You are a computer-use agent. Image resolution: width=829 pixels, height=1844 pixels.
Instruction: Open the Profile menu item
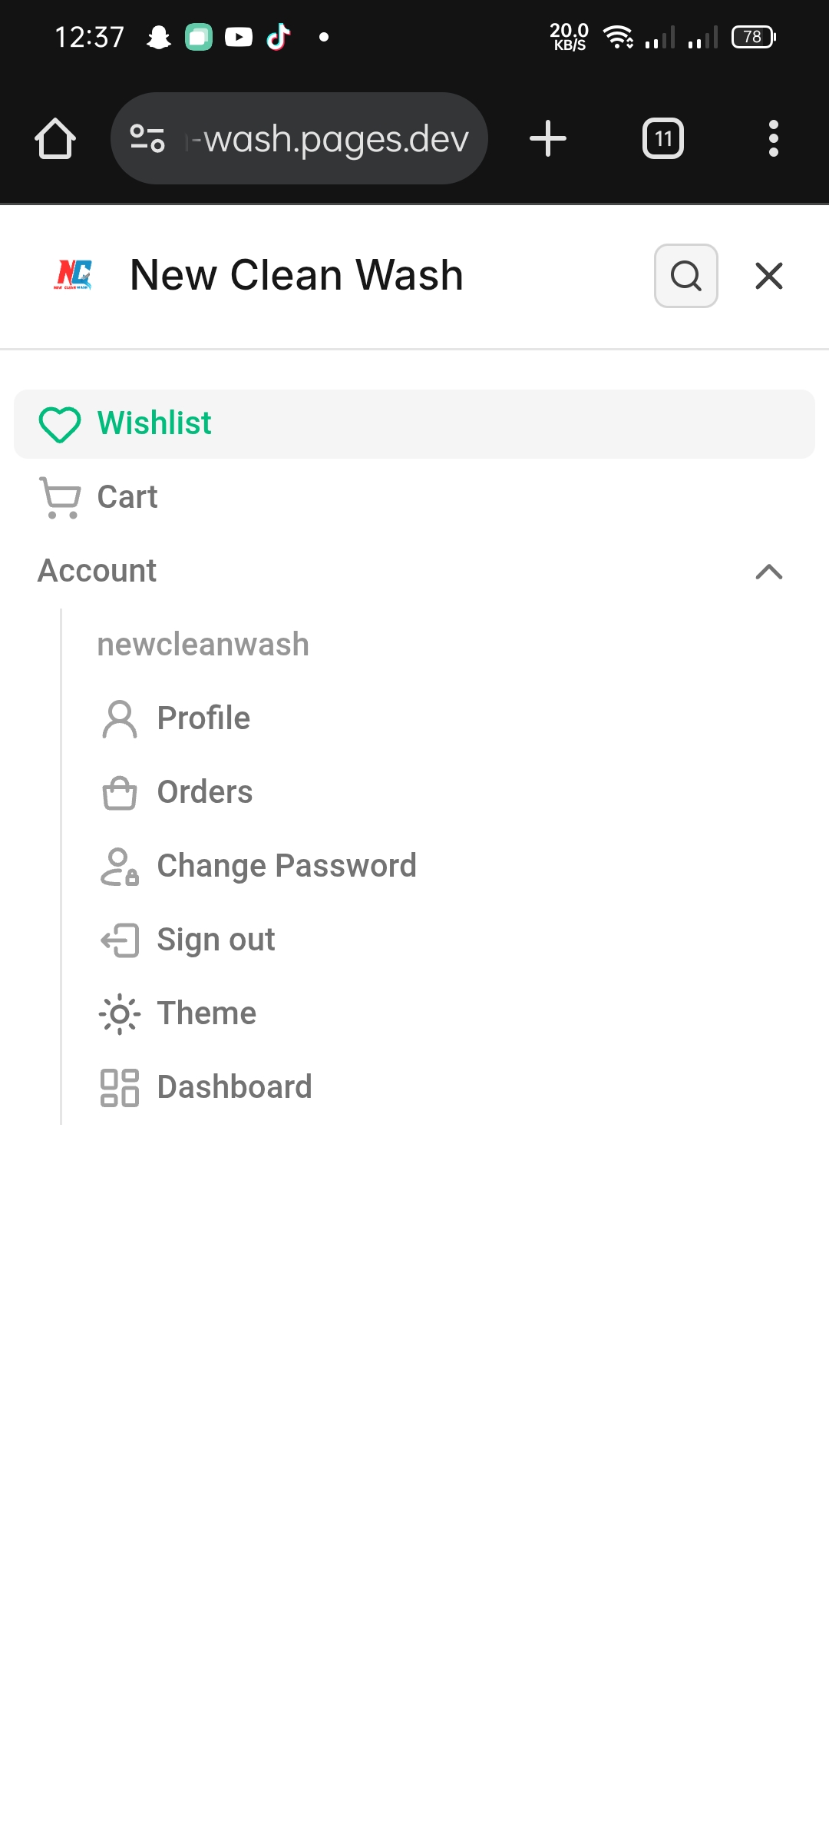(x=203, y=719)
